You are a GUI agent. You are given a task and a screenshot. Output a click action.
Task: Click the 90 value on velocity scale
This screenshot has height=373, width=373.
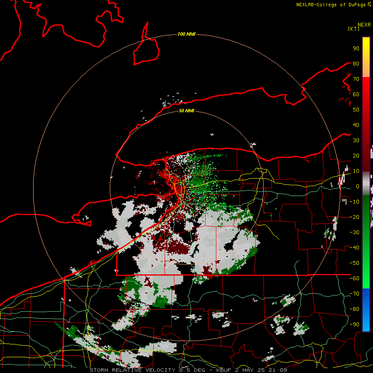[x=356, y=48]
